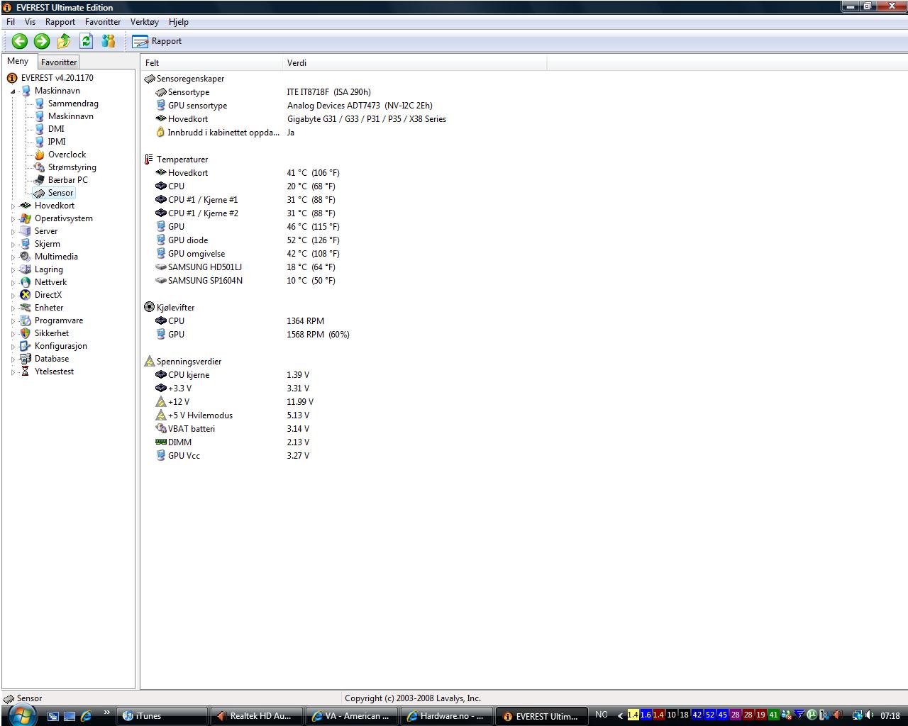Click the Enheter category icon
908x726 pixels.
pyautogui.click(x=26, y=308)
